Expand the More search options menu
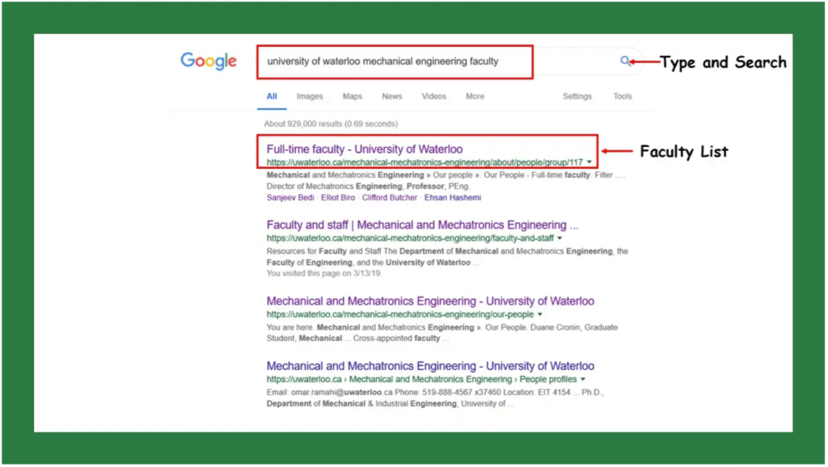 pos(475,96)
